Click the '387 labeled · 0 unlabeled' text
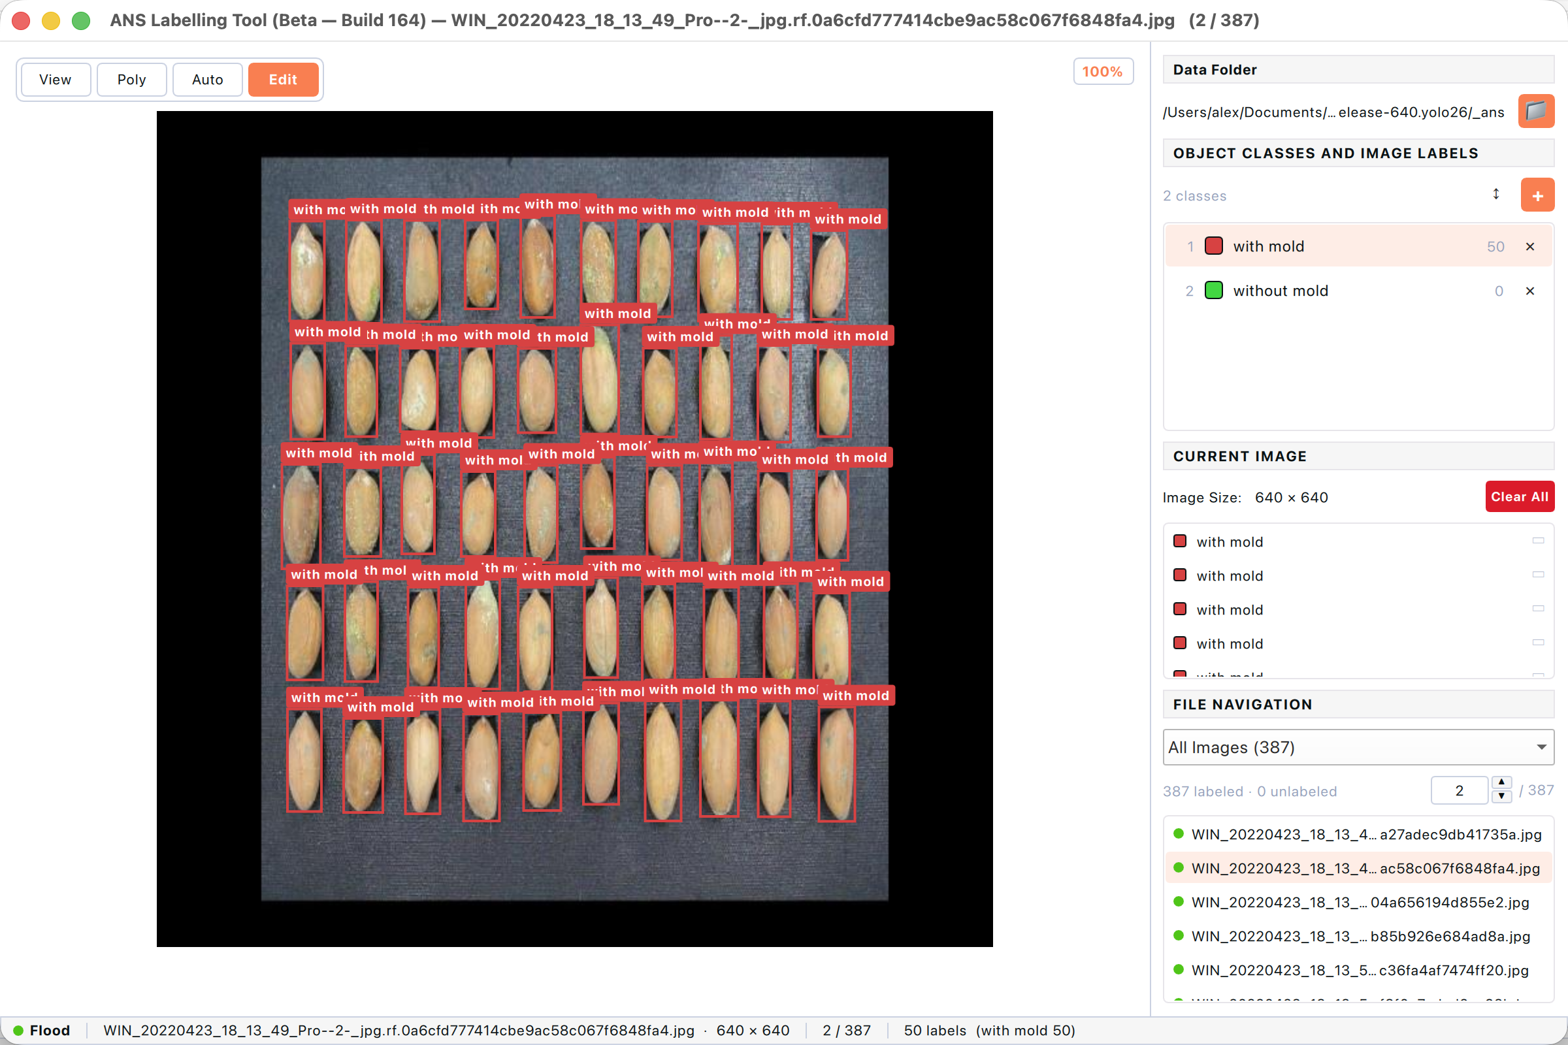Screen dimensions: 1568x1045 pos(1250,791)
